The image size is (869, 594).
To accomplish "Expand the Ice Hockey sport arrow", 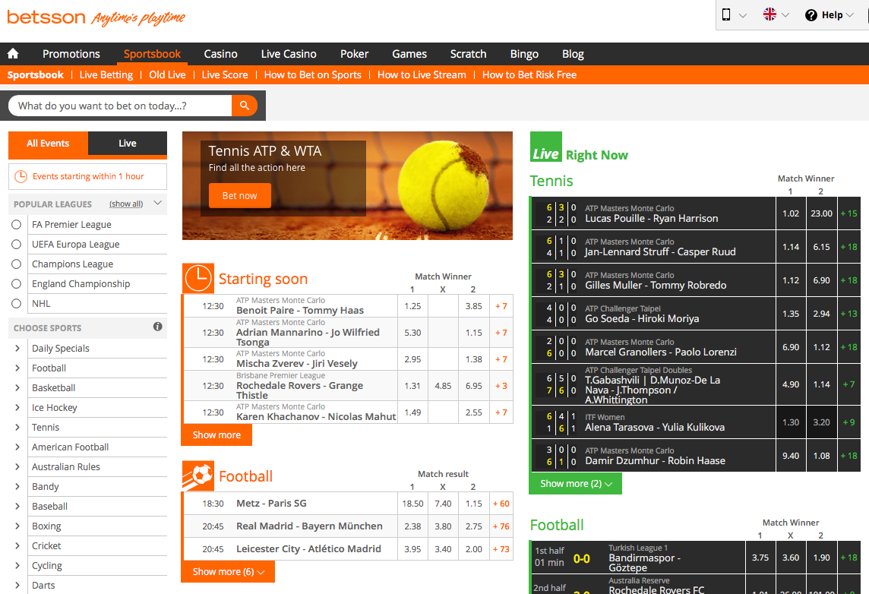I will coord(17,407).
